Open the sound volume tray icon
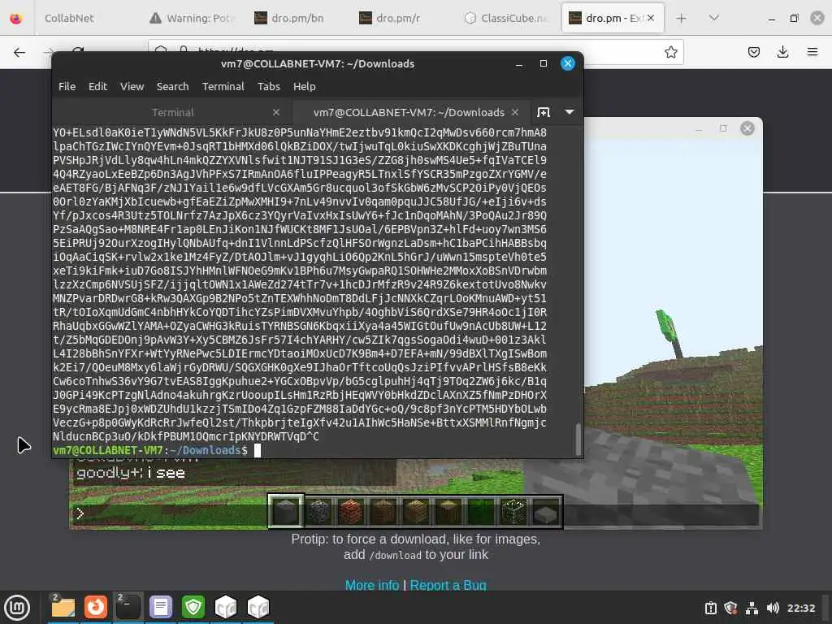The width and height of the screenshot is (832, 624). [773, 608]
